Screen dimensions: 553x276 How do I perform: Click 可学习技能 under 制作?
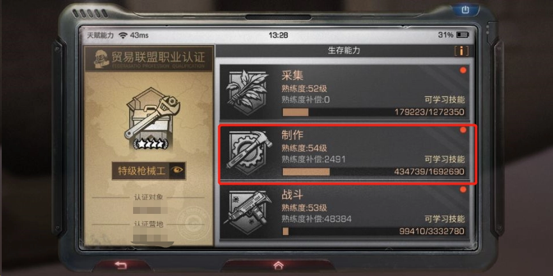tap(445, 159)
